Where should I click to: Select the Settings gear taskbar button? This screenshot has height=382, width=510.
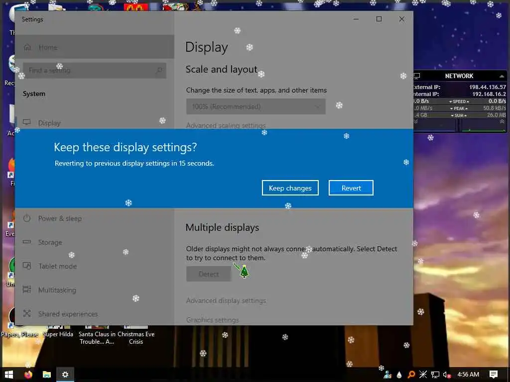65,375
